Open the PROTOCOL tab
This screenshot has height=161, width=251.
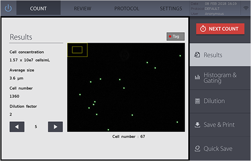pos(127,8)
